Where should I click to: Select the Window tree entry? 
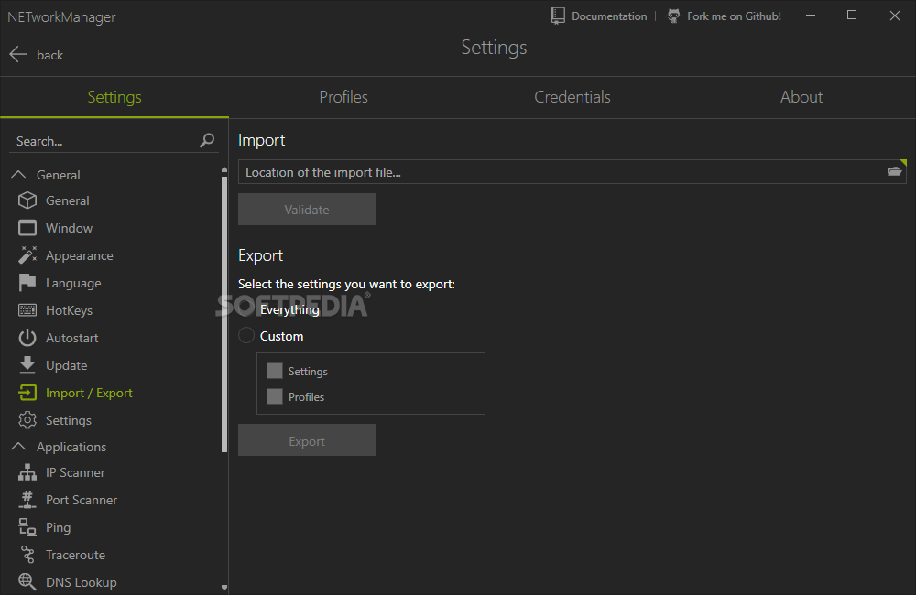[x=69, y=228]
